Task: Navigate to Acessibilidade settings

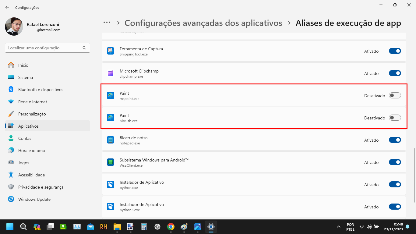Action: pos(48,175)
